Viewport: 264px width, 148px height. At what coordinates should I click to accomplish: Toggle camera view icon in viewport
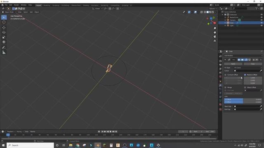tap(214, 37)
